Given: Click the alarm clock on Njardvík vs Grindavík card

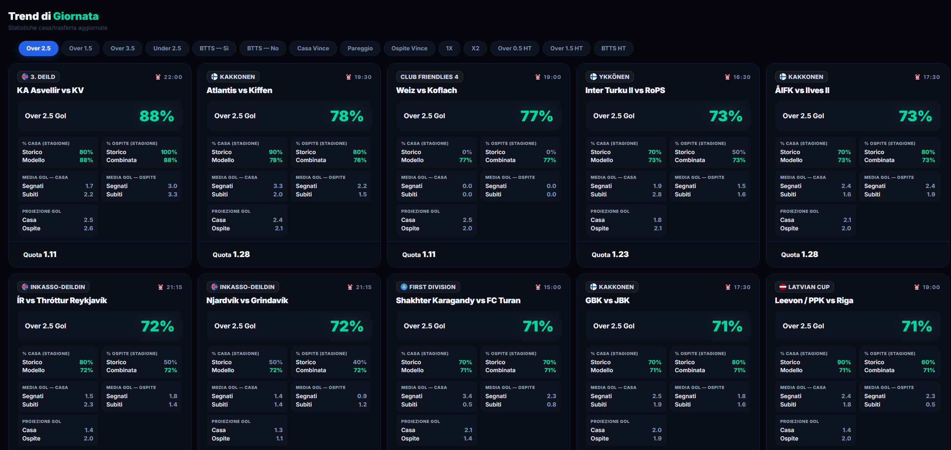Looking at the screenshot, I should tap(350, 287).
